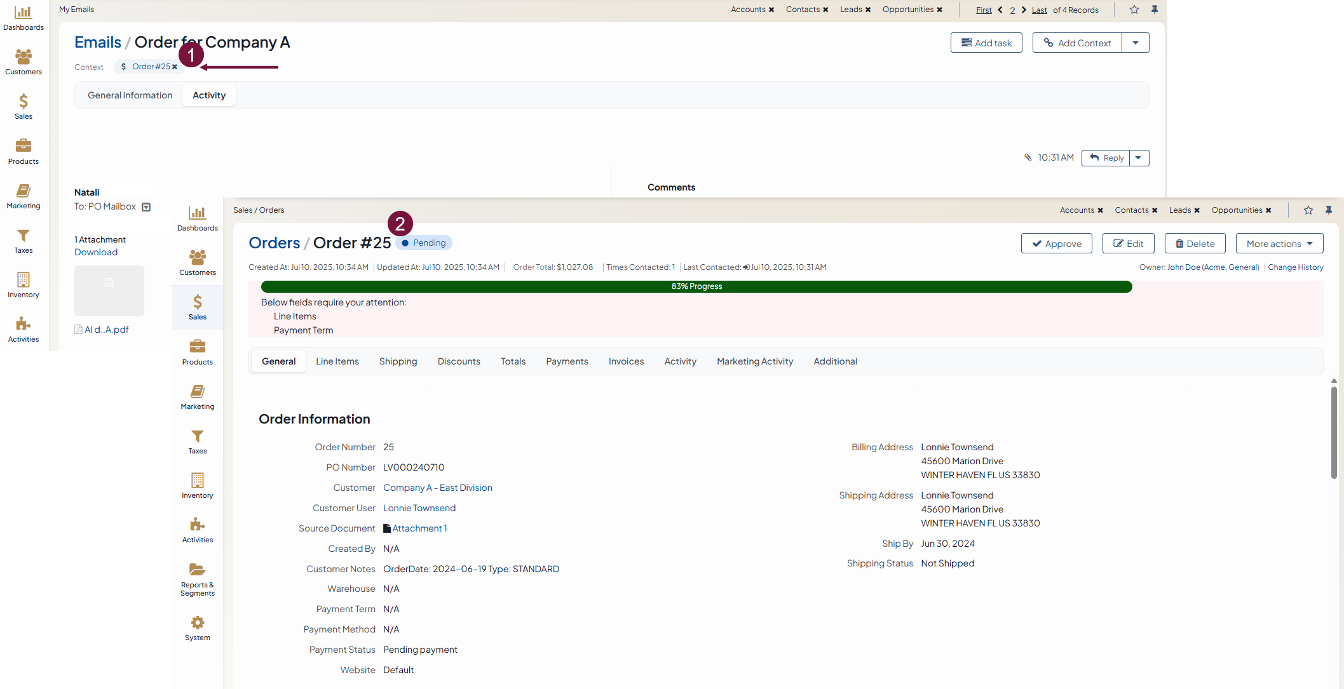Pin the Emails page with the pushpin icon
The width and height of the screenshot is (1344, 689).
(1155, 10)
